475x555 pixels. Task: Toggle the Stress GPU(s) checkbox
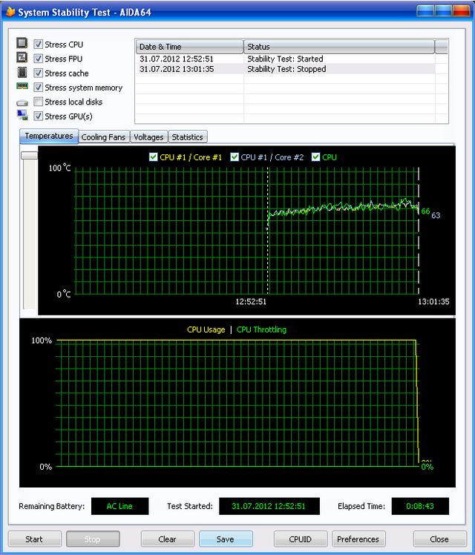39,116
